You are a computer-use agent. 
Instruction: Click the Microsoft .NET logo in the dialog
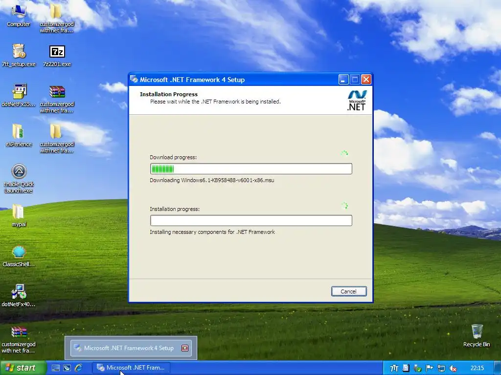click(357, 100)
